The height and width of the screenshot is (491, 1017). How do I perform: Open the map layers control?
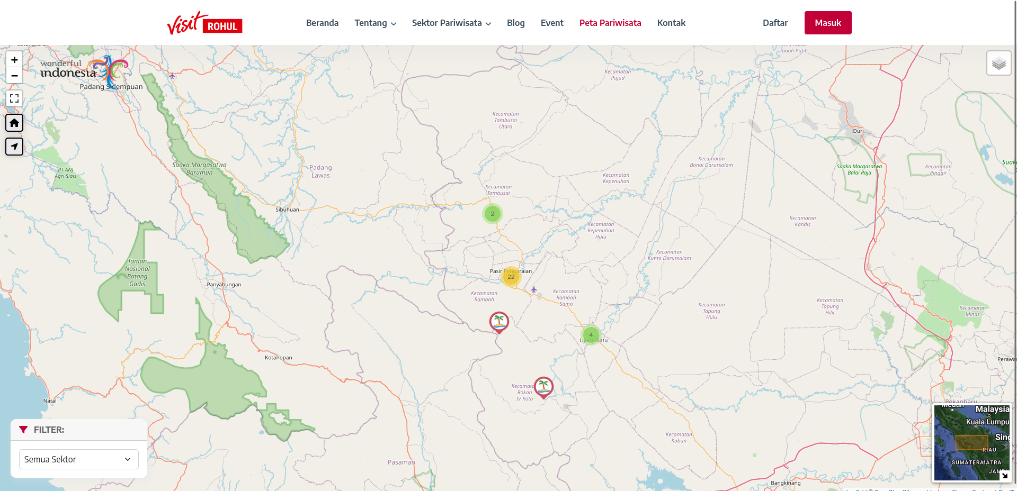tap(998, 63)
